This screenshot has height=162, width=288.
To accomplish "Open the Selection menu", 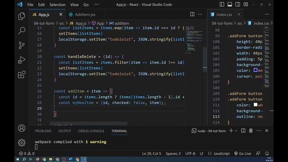I will tap(57, 4).
